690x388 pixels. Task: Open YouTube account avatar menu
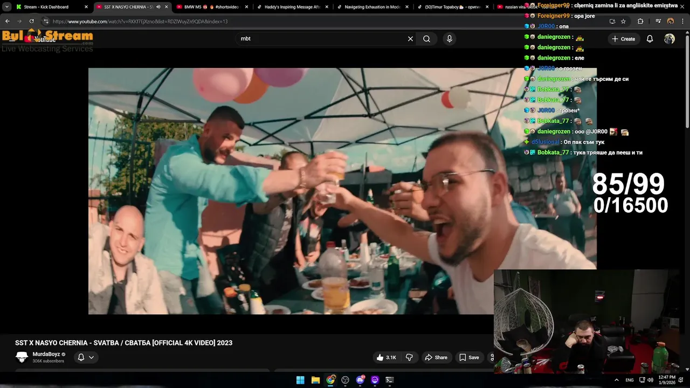pyautogui.click(x=670, y=39)
